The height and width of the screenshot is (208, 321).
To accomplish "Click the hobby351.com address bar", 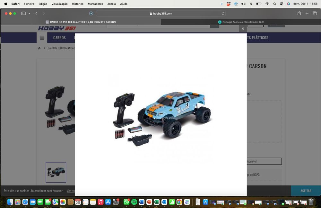I will tap(161, 13).
